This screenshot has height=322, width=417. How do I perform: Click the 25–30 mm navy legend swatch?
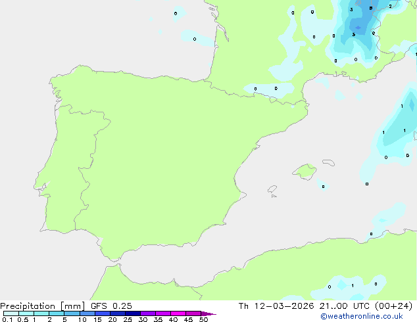[133, 313]
